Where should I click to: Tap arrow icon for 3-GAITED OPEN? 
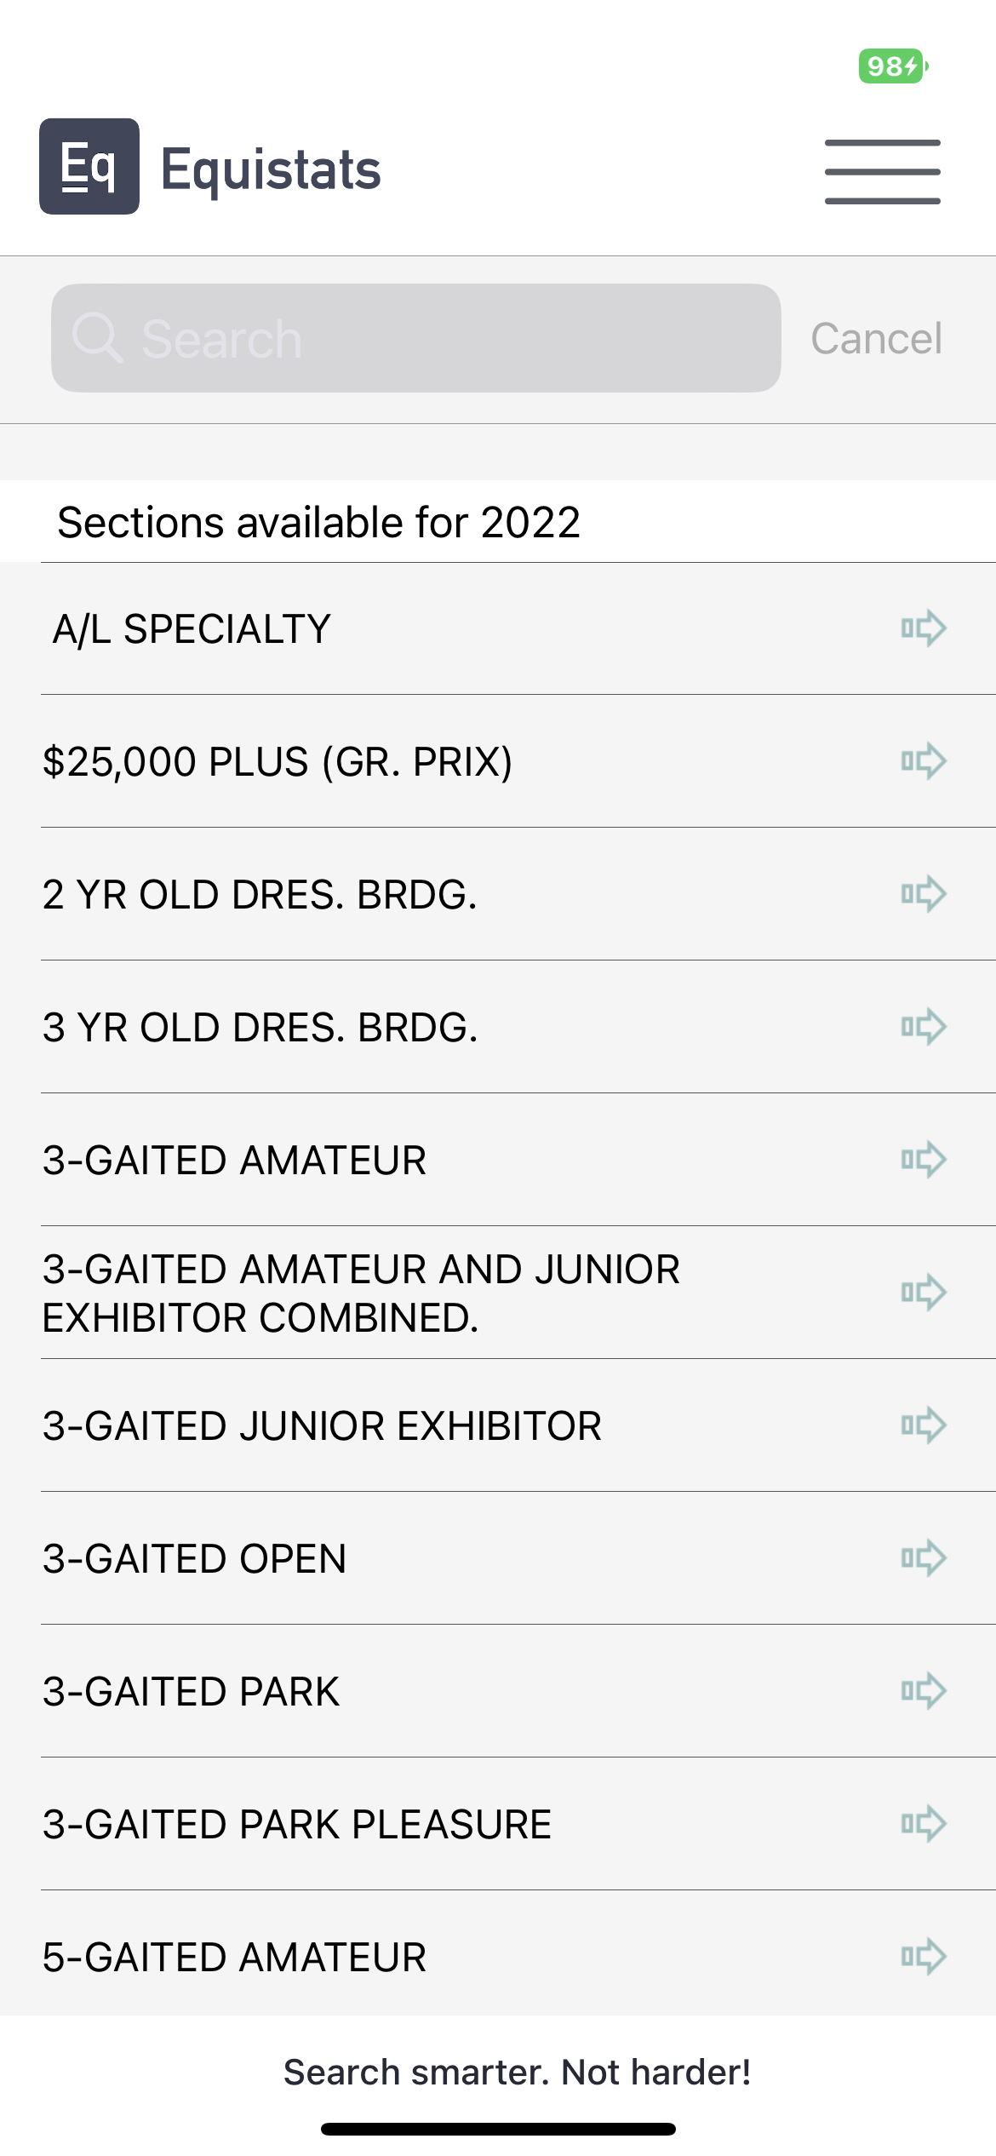[924, 1558]
